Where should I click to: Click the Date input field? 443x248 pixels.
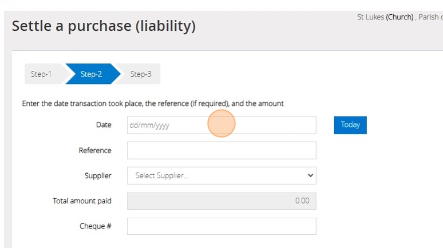[x=221, y=125]
